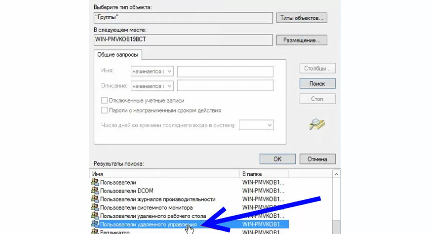Click the location field WIN-PMVKOB19BCT
Image resolution: width=432 pixels, height=234 pixels.
pos(183,40)
